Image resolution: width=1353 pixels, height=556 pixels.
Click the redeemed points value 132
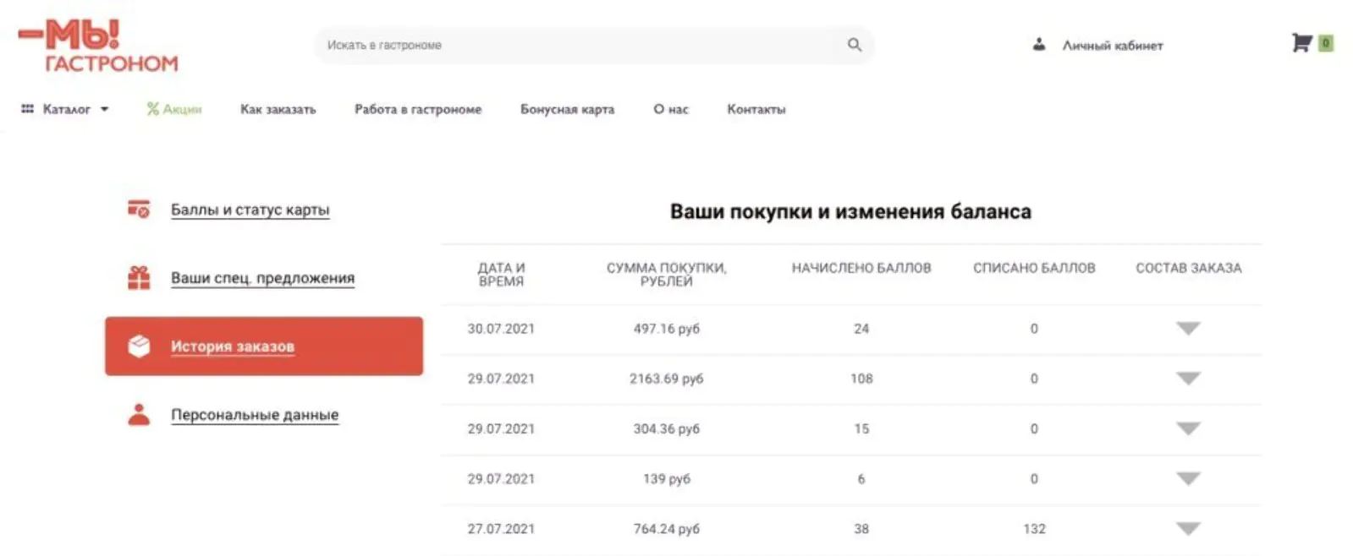click(1034, 529)
